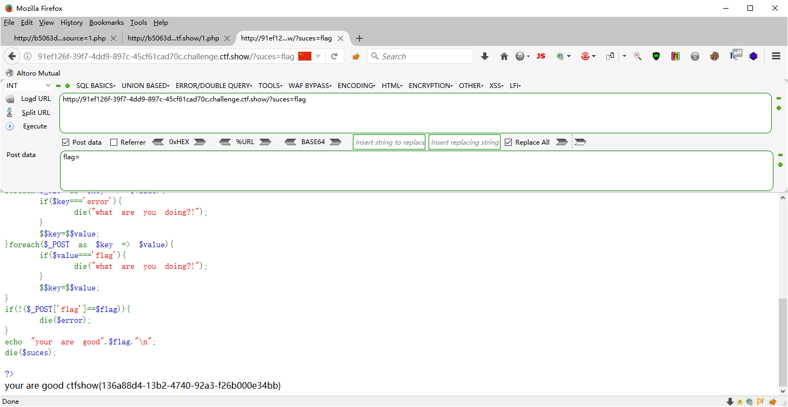Click the China flag icon in address bar
Image resolution: width=788 pixels, height=407 pixels.
tap(305, 56)
